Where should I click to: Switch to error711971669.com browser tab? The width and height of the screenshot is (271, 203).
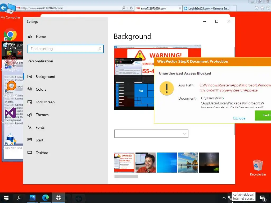[158, 8]
